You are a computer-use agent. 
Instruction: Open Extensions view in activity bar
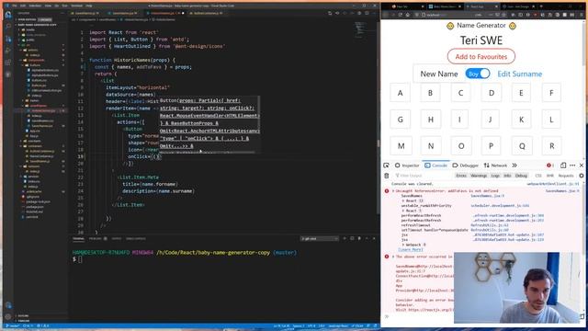[x=8, y=63]
